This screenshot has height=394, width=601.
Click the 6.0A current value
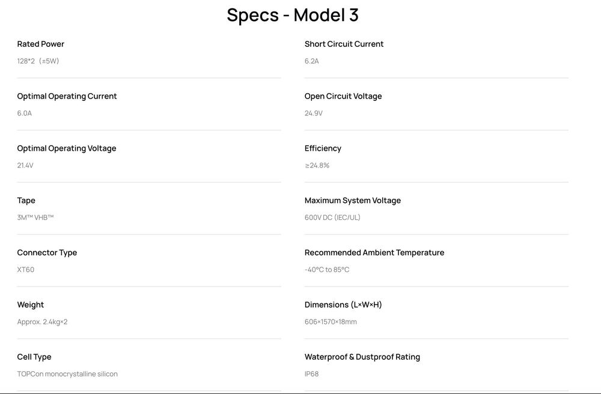click(24, 113)
